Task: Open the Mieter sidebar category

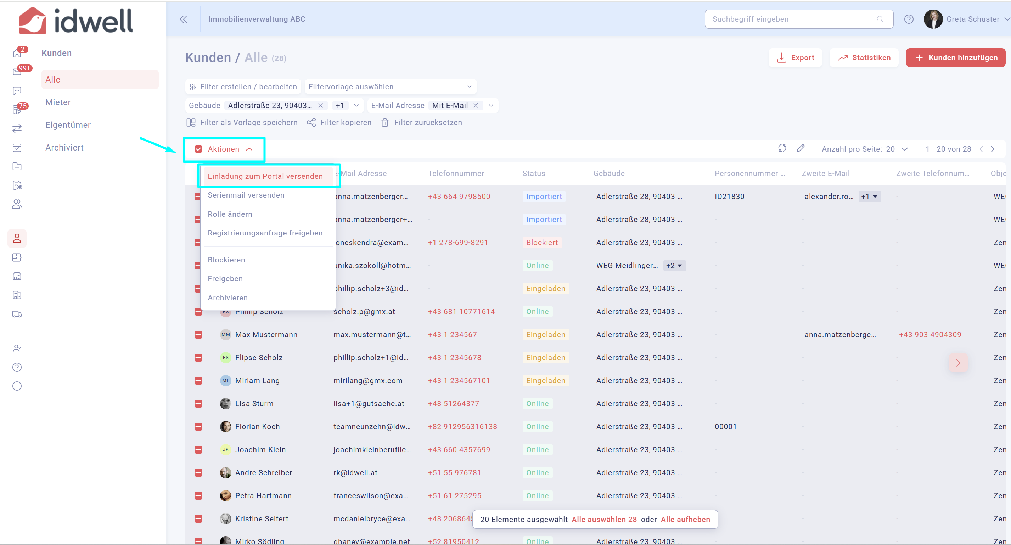Action: click(x=58, y=102)
